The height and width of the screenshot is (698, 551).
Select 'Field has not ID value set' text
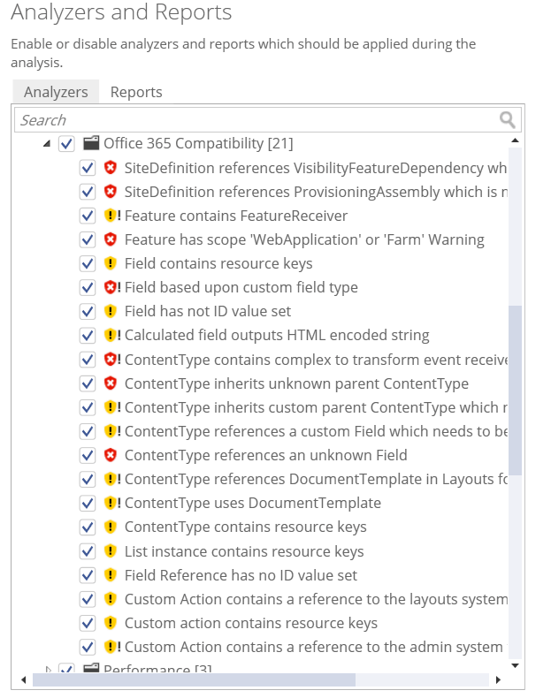(208, 311)
